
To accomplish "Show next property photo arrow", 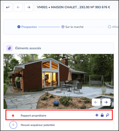I will point(106,102).
